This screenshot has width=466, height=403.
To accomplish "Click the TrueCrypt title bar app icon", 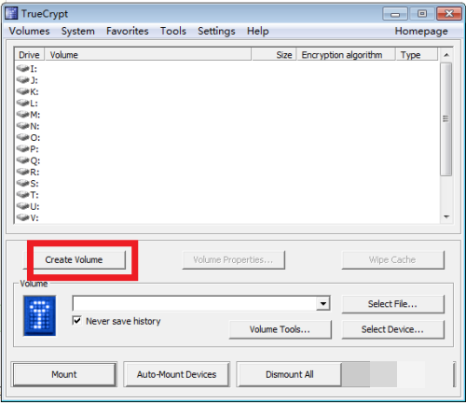I will pyautogui.click(x=12, y=13).
